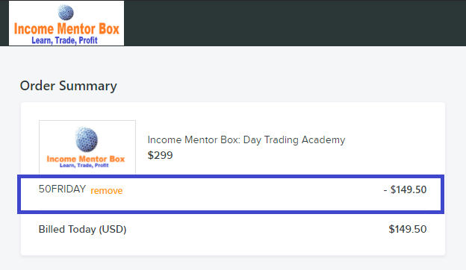Click the blue highlighted coupon row
Screen dimensions: 466x270
(x=231, y=195)
